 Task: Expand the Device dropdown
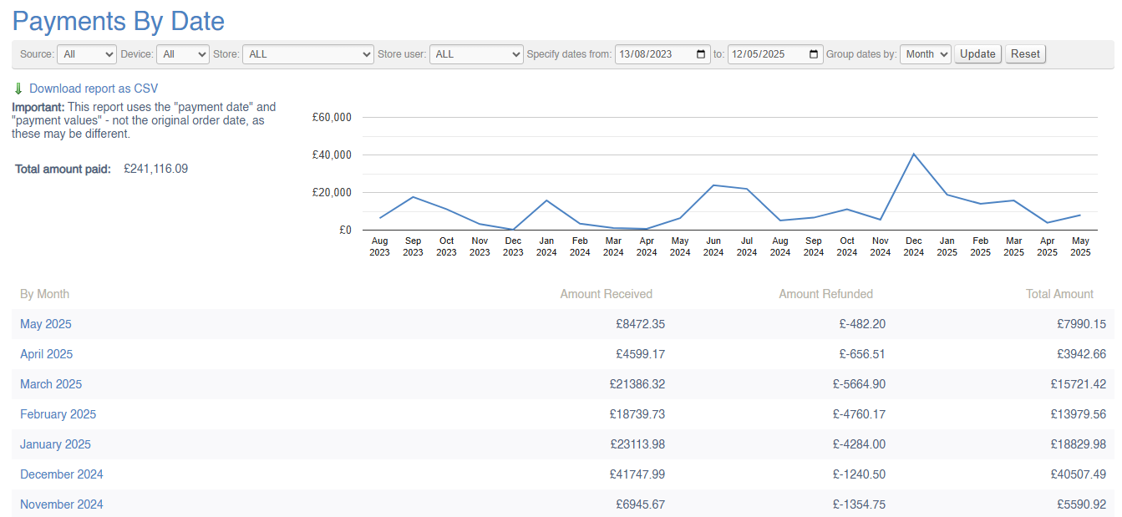(x=182, y=54)
